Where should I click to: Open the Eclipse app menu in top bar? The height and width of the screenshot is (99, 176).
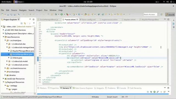(19, 2)
